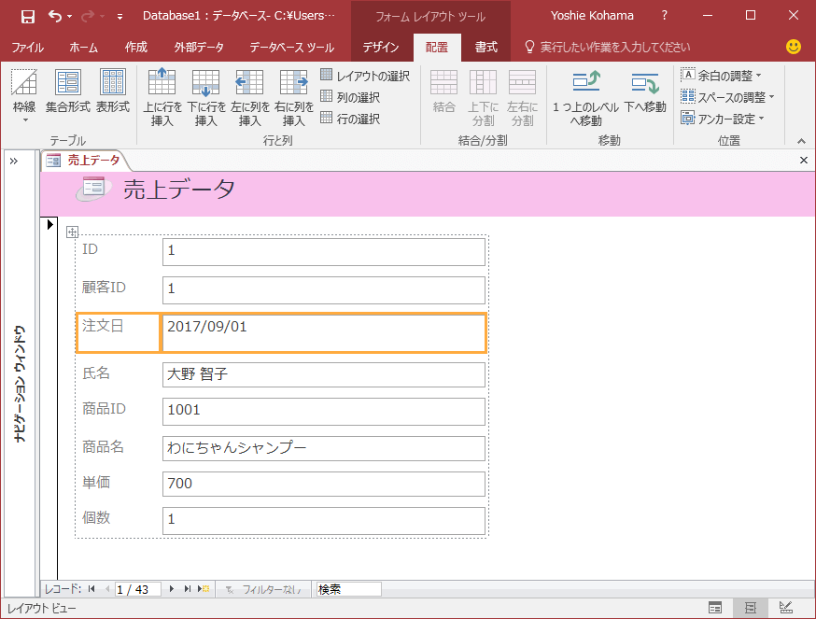Click the 商品名 field わにちゃんシャンプー

click(x=324, y=448)
